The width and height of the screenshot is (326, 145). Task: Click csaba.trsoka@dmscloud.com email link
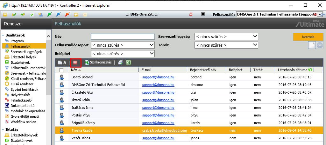(165, 130)
